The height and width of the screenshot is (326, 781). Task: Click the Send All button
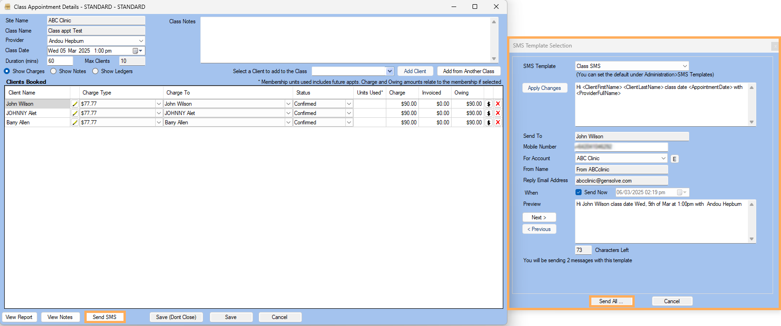pyautogui.click(x=611, y=301)
